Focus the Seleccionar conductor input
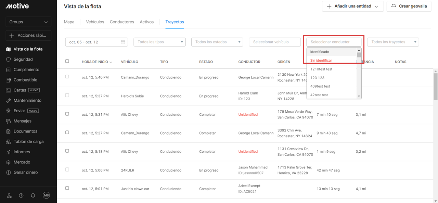The image size is (438, 203). coord(334,42)
